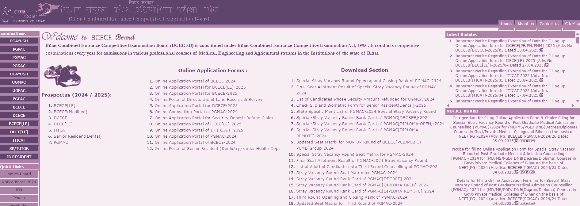Open portal for Security Deposit Refund Claim
580x206 pixels.
(214, 118)
